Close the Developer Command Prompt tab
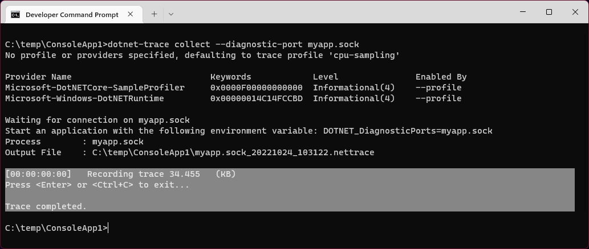Screen dimensions: 589x249 coord(131,14)
